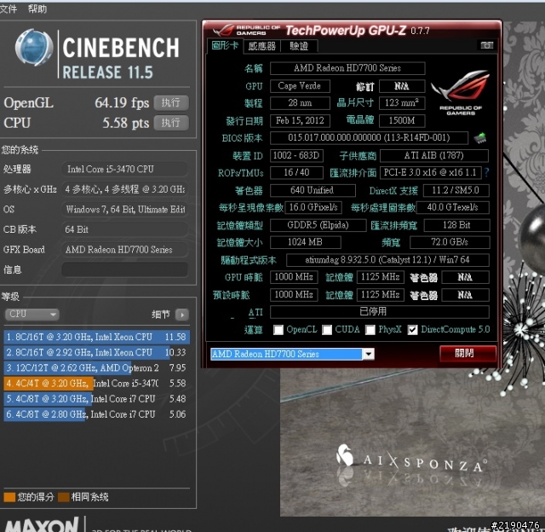The height and width of the screenshot is (532, 545).
Task: Click the OS field Windows 7, 64 Bit
Action: click(x=125, y=210)
